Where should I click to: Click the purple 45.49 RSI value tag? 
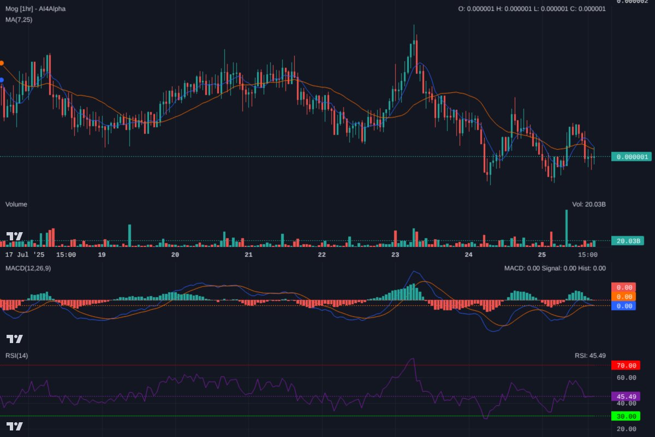[626, 397]
